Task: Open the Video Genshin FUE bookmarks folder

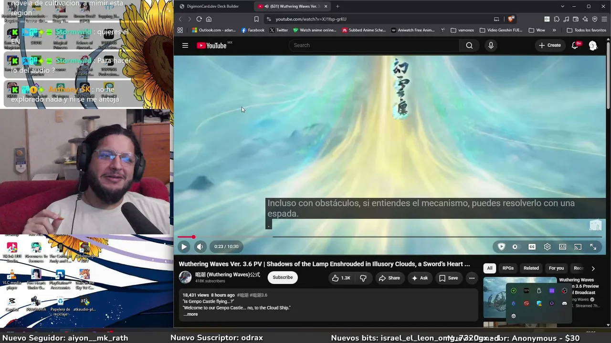Action: pyautogui.click(x=501, y=30)
